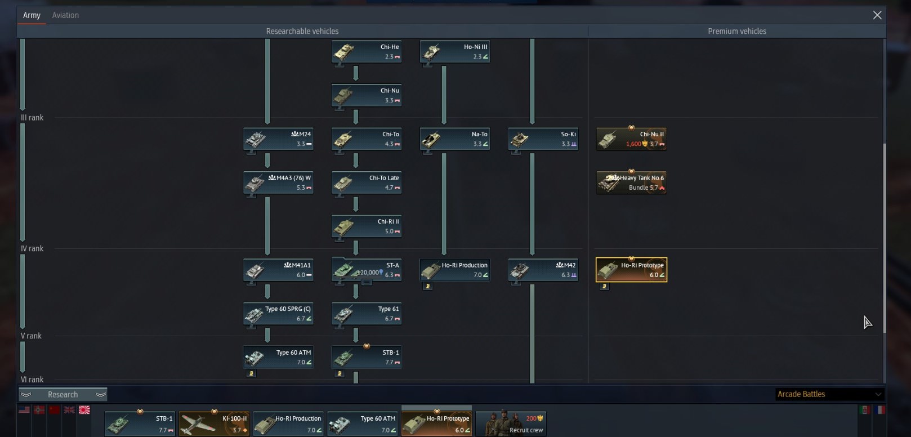Select the Chi-He tank in the research tree
The image size is (911, 437).
pyautogui.click(x=367, y=52)
